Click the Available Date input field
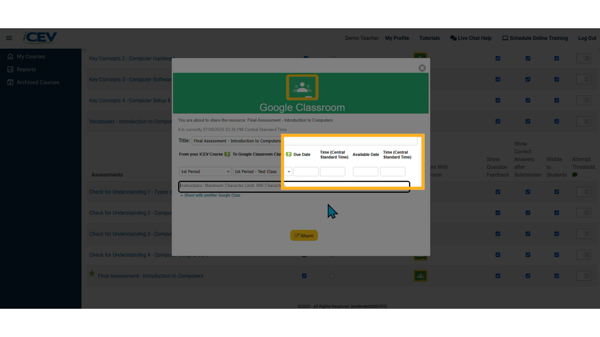Viewport: 600px width, 337px height. tap(365, 172)
